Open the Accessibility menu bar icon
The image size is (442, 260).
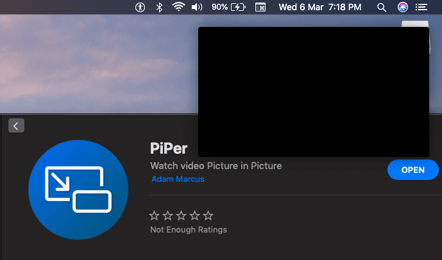tap(140, 7)
